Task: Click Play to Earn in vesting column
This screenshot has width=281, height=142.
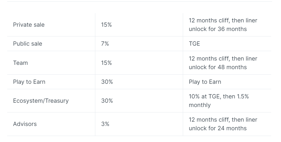Action: pyautogui.click(x=205, y=82)
